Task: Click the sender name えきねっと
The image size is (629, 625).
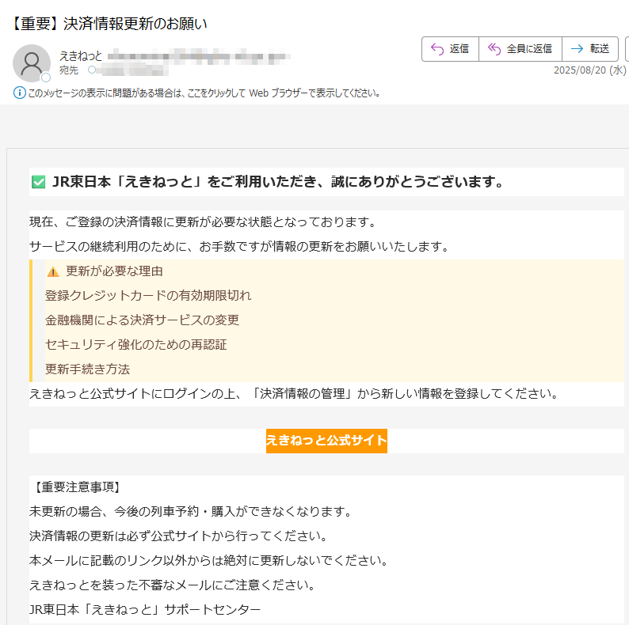Action: tap(81, 55)
